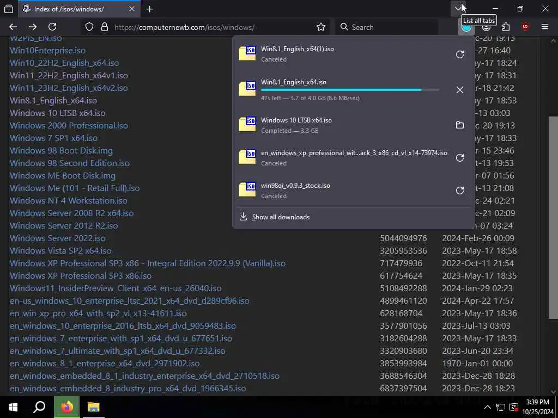Image resolution: width=558 pixels, height=418 pixels.
Task: Open Windows Me (101 - Retail Full).iso link
Action: coord(75,188)
